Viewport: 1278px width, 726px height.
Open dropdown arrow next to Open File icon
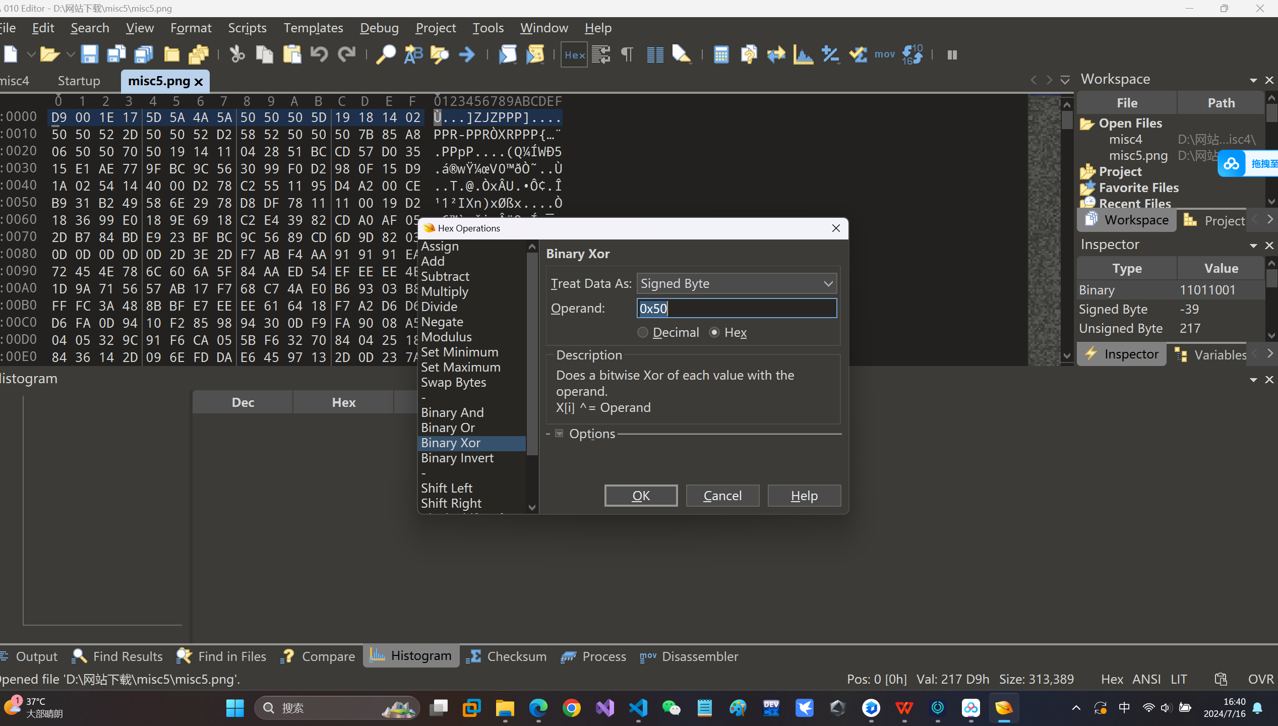[x=70, y=54]
